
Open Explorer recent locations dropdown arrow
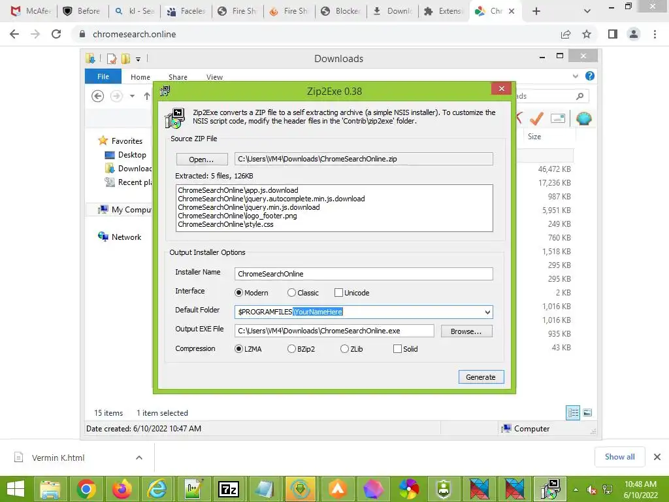132,96
